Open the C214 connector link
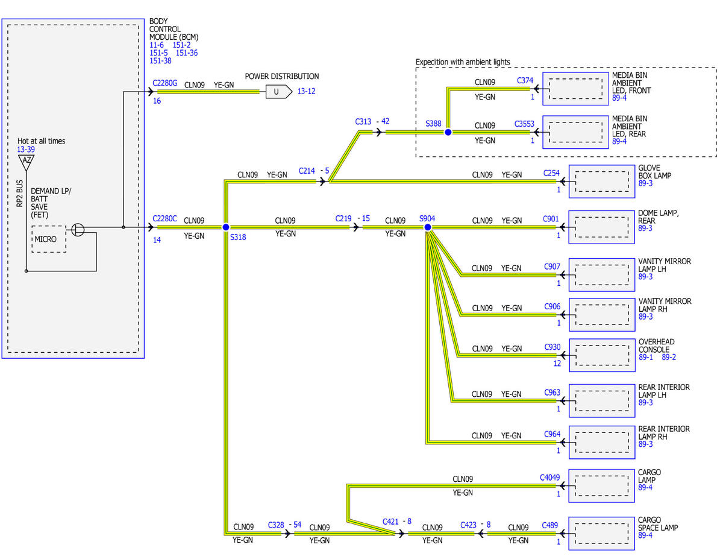Image resolution: width=723 pixels, height=559 pixels. click(307, 171)
